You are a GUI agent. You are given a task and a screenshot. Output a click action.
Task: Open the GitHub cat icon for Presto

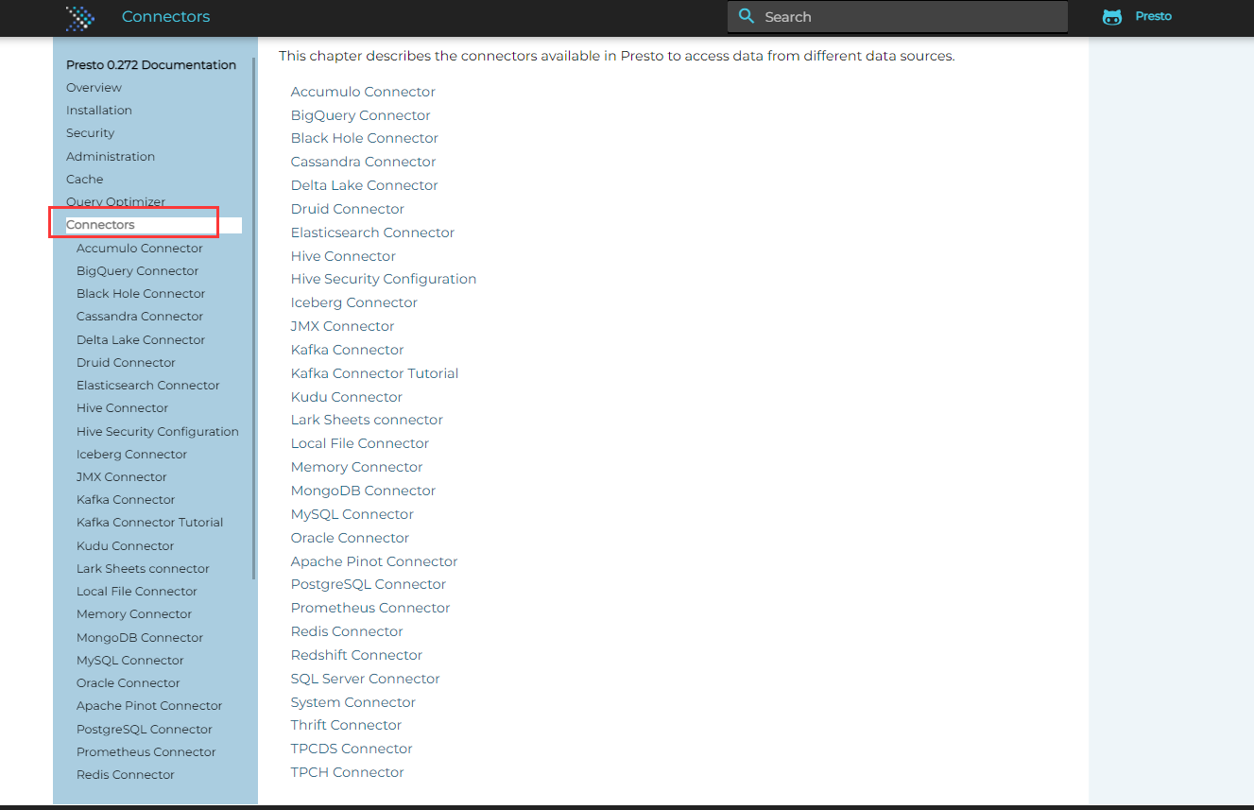1112,17
